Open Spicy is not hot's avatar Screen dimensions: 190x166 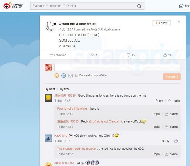(48, 164)
